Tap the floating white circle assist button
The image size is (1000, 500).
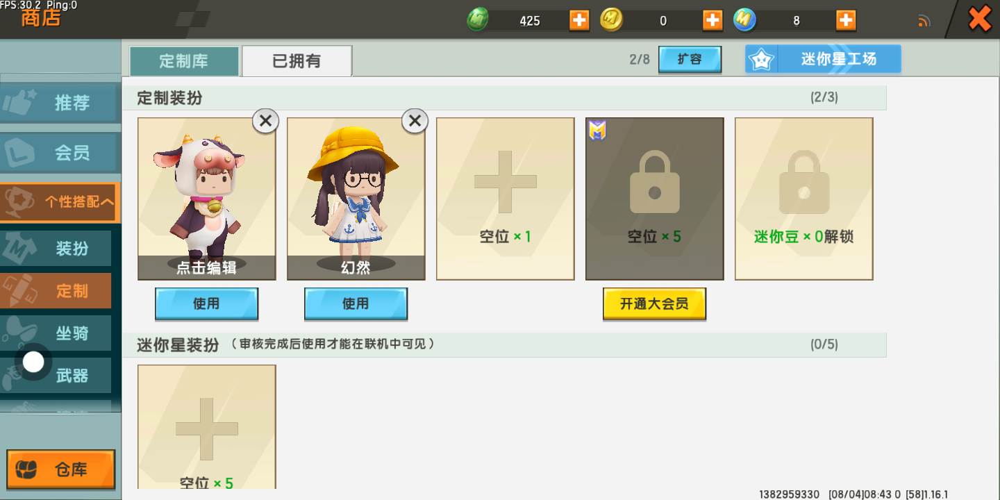pyautogui.click(x=33, y=362)
